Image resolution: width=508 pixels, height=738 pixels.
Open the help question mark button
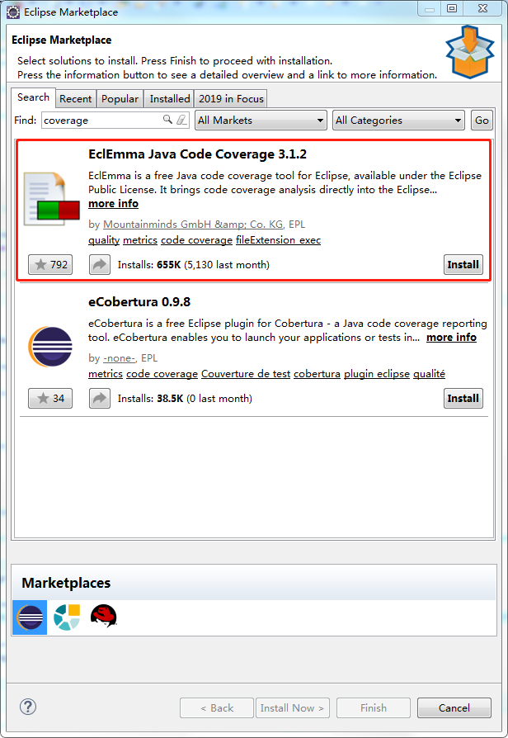click(x=28, y=707)
